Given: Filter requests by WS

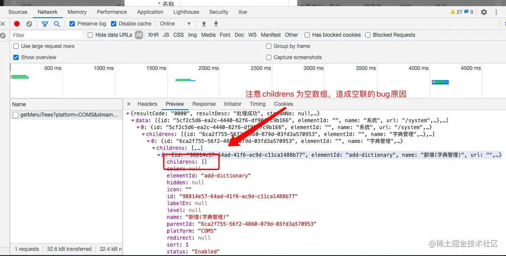Looking at the screenshot, I should (252, 35).
